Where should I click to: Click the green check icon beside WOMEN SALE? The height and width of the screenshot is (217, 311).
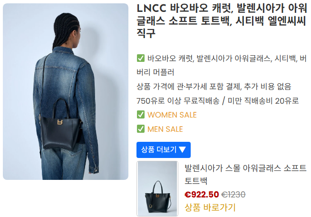(x=141, y=115)
